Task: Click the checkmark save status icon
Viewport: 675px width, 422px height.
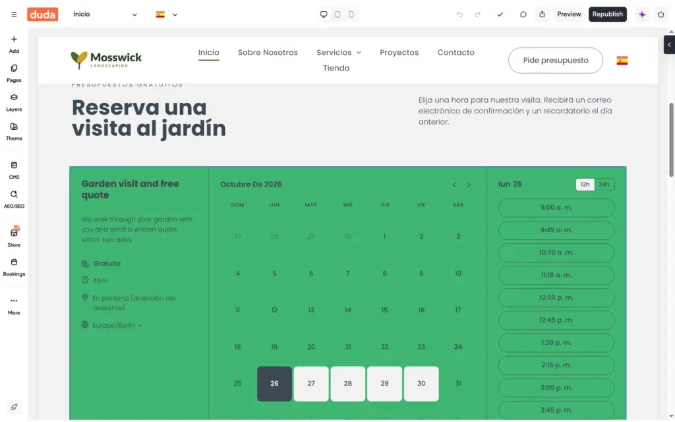Action: tap(500, 15)
